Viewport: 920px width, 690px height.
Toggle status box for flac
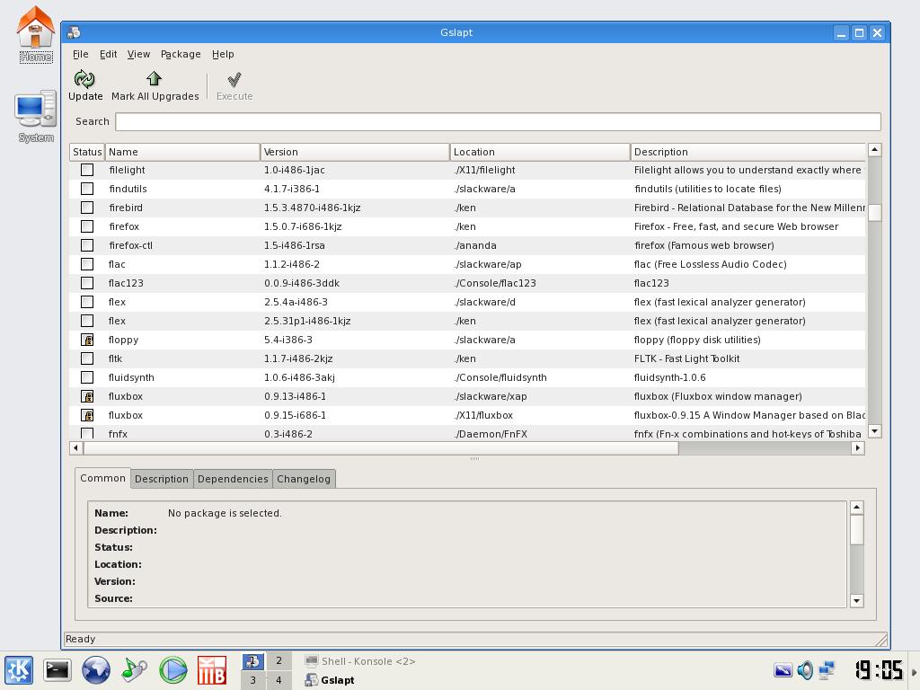(x=87, y=264)
